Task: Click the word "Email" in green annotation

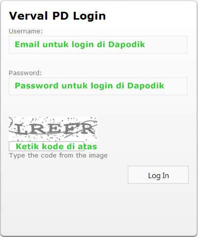Action: coord(27,45)
